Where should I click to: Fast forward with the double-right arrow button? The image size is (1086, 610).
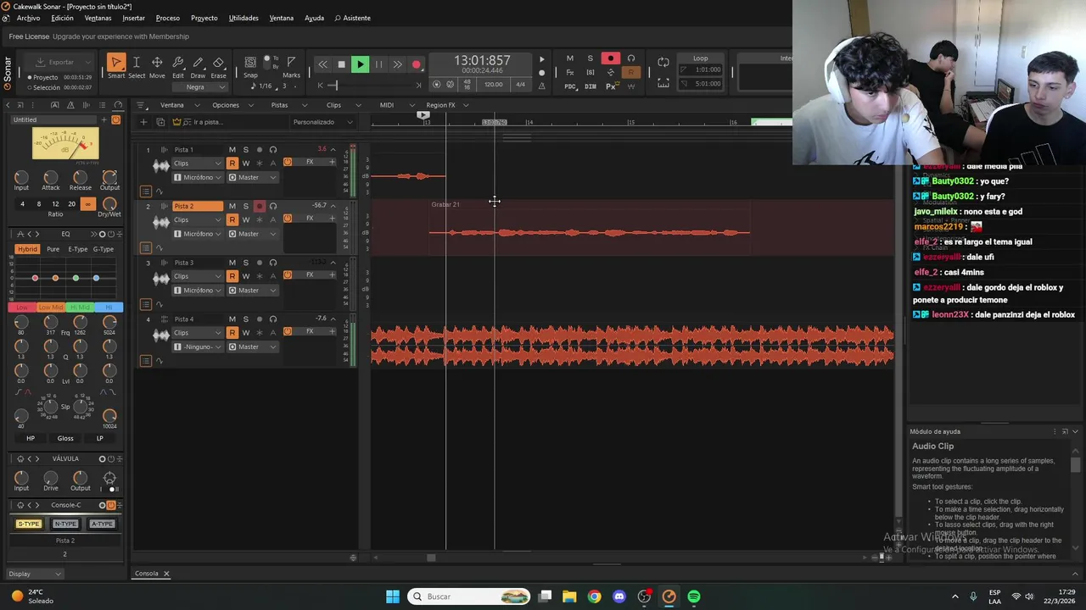click(x=397, y=64)
